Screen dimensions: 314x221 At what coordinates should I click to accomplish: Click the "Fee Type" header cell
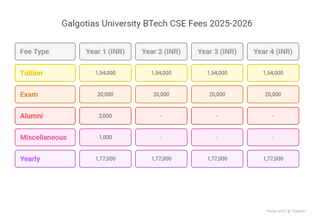(x=45, y=51)
